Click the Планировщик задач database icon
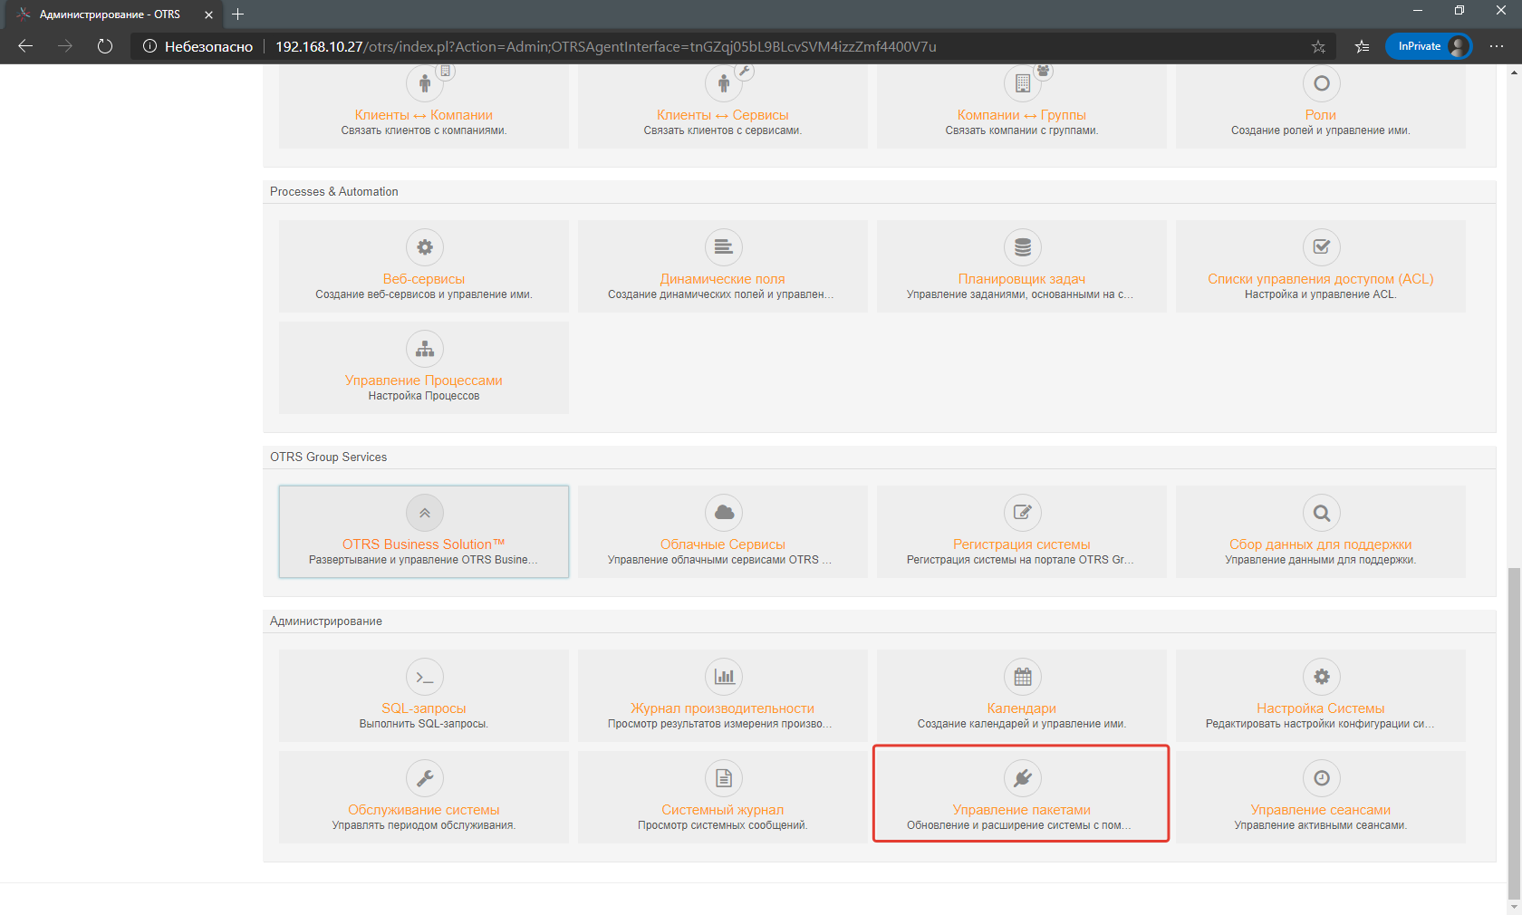Screen dimensions: 1522x915 point(1023,246)
